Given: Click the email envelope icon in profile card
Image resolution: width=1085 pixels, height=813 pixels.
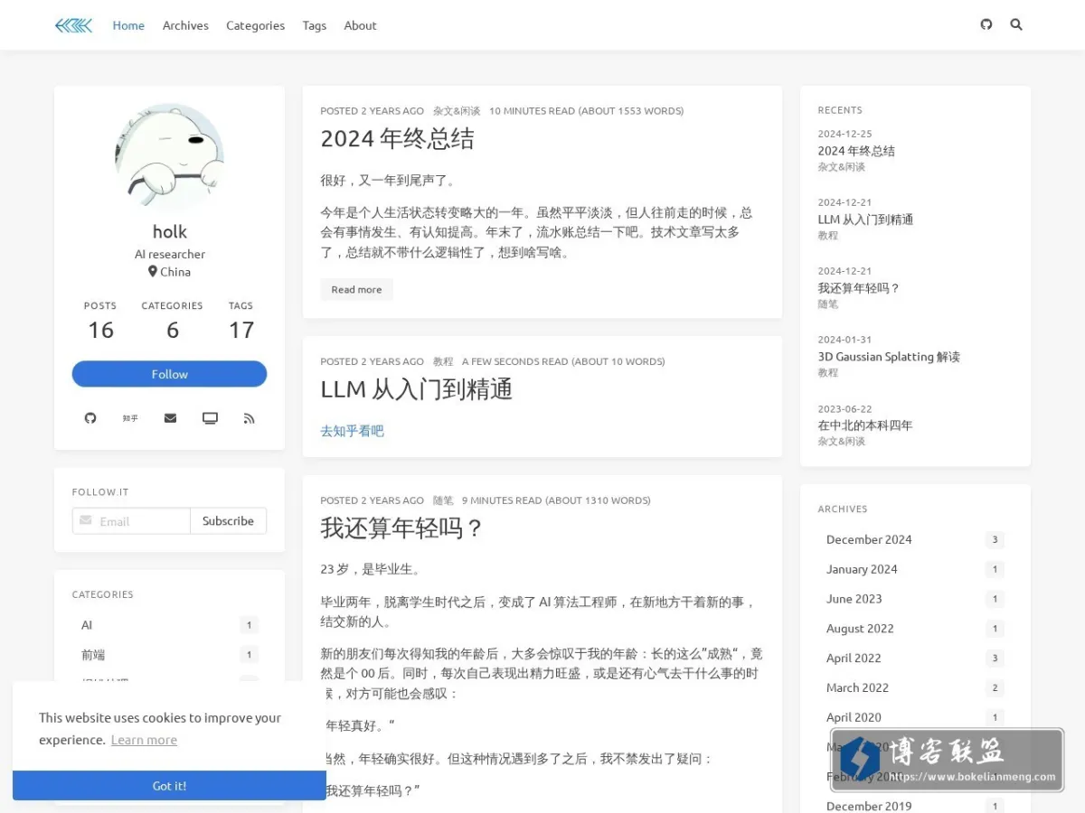Looking at the screenshot, I should tap(170, 418).
